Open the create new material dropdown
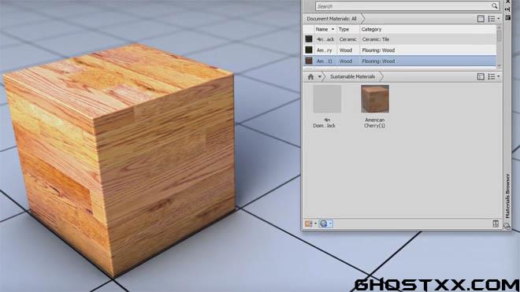The height and width of the screenshot is (292, 520). coord(325,224)
